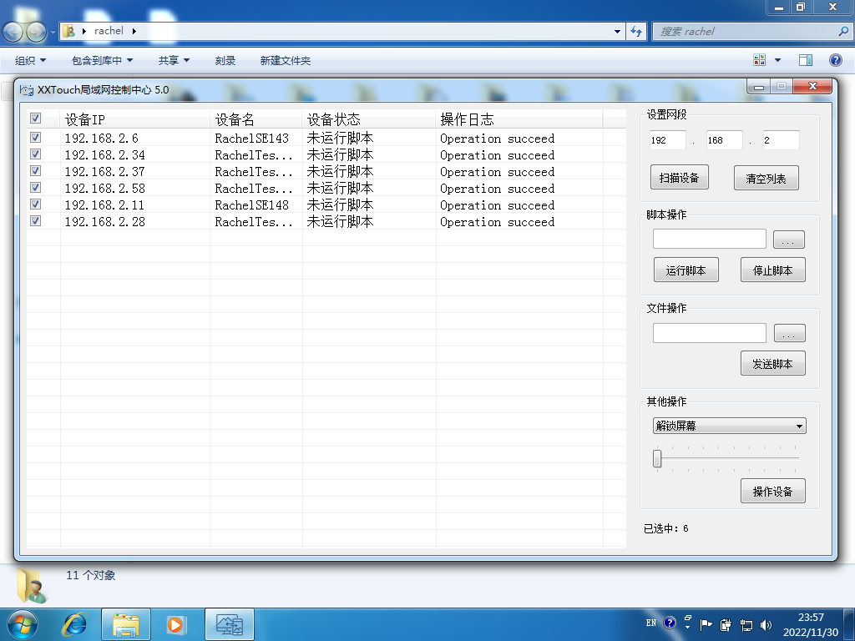Click the 其他操作 slider handle
The image size is (855, 641).
[x=657, y=458]
